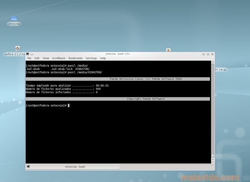Minimize the Konsole window
Image resolution: width=250 pixels, height=182 pixels.
[x=203, y=54]
